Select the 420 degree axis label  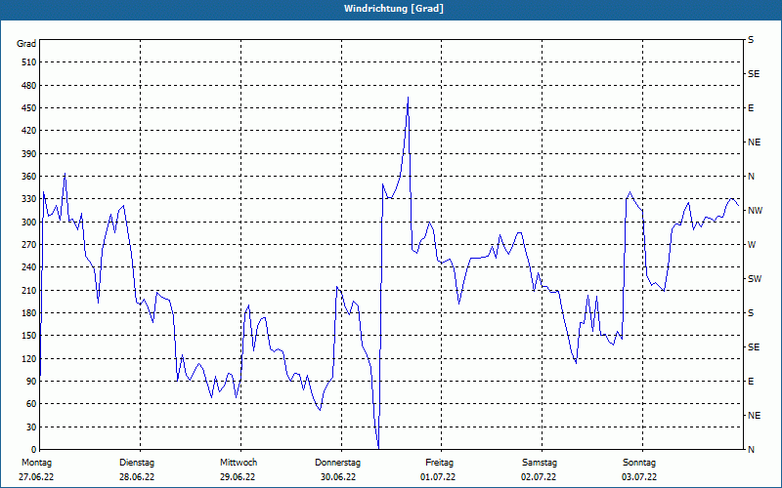28,131
